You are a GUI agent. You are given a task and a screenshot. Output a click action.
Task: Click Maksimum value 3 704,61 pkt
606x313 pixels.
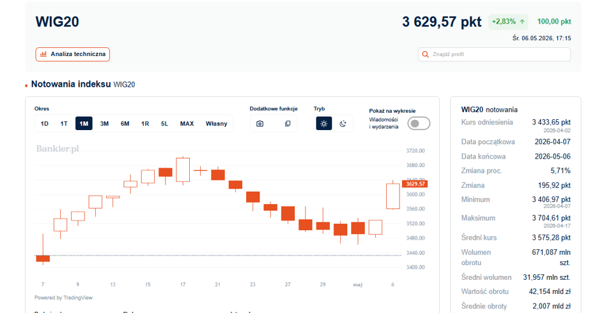point(551,218)
